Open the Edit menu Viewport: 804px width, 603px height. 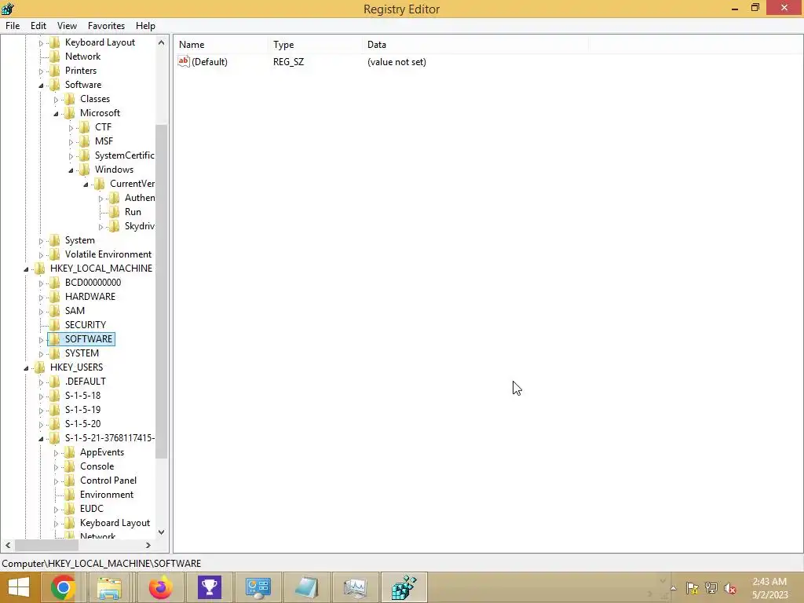click(38, 26)
